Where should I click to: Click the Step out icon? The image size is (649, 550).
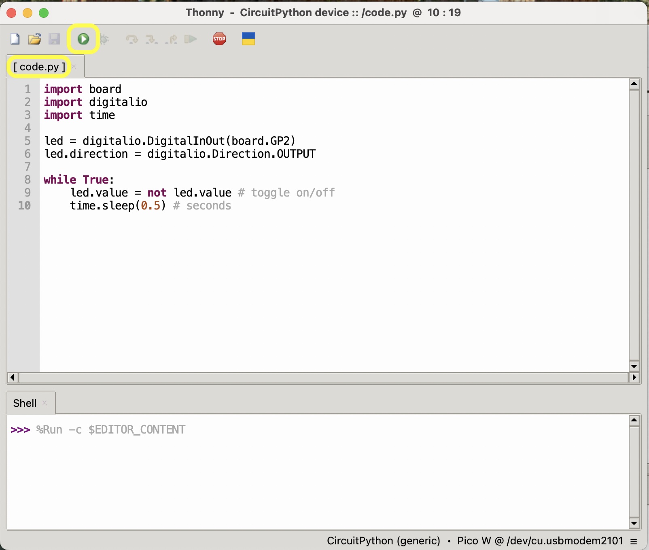coord(171,39)
